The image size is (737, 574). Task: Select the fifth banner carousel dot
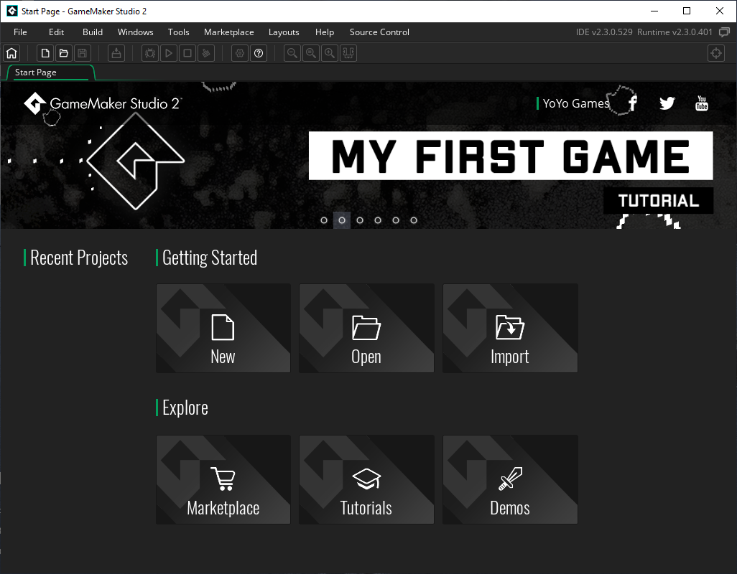[x=396, y=220]
